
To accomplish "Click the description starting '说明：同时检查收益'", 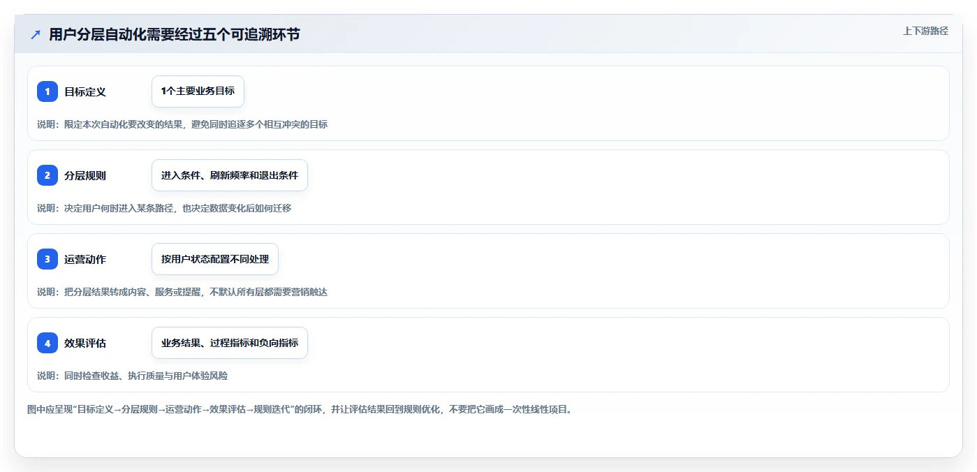I will point(132,376).
